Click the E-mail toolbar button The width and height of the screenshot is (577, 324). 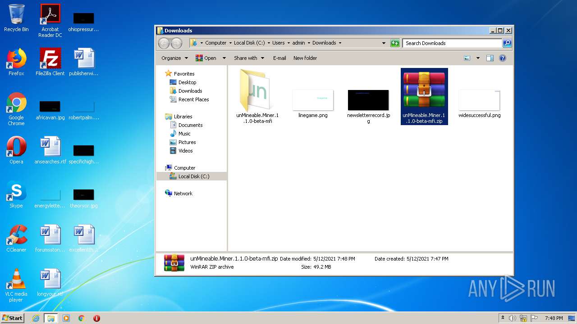[279, 58]
